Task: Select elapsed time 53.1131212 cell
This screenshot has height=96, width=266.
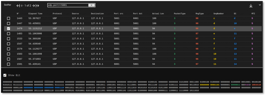Action: point(35,28)
